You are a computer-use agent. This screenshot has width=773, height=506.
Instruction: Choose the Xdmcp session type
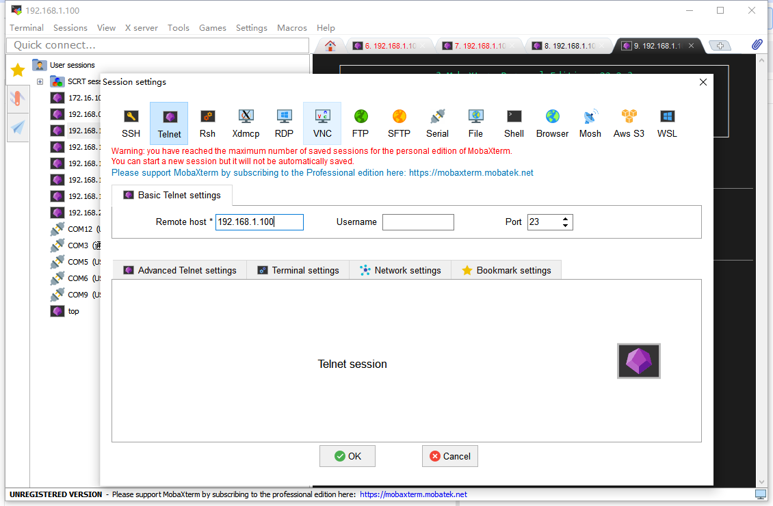coord(246,123)
